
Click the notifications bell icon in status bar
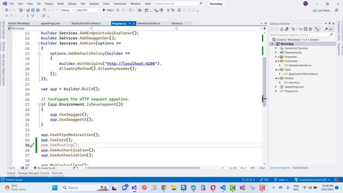(337, 180)
